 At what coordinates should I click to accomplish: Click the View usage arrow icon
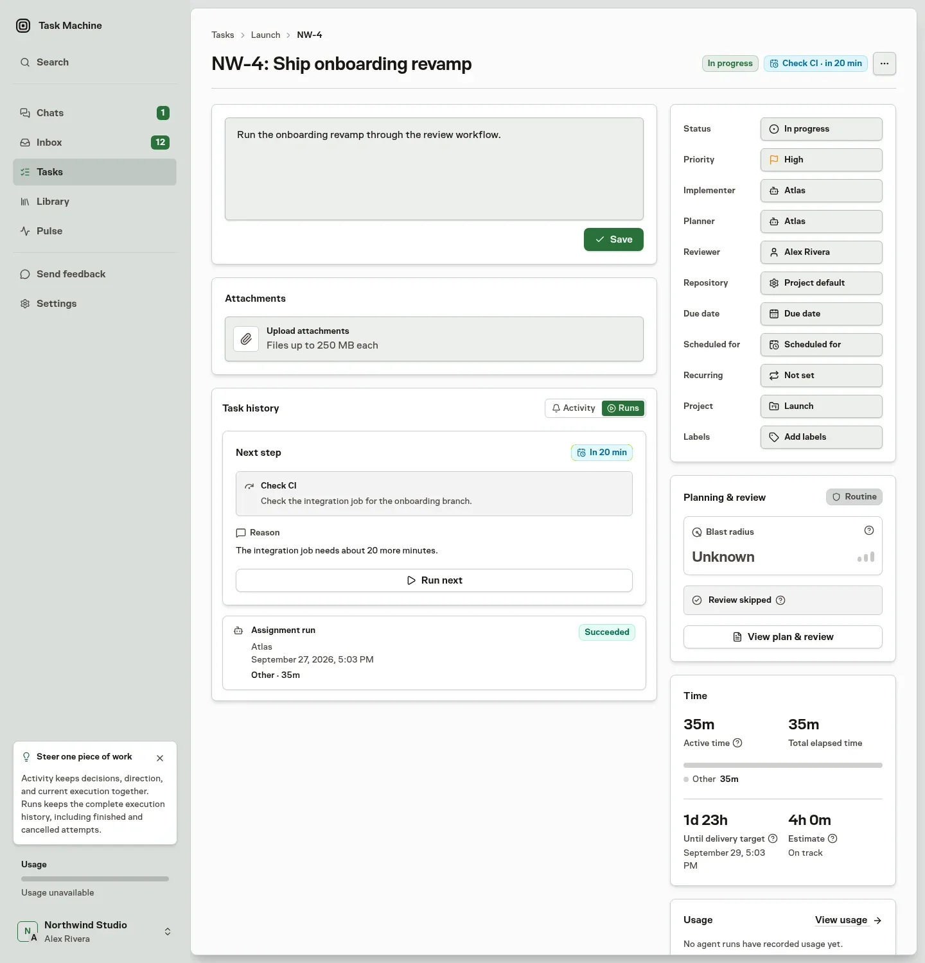click(877, 921)
